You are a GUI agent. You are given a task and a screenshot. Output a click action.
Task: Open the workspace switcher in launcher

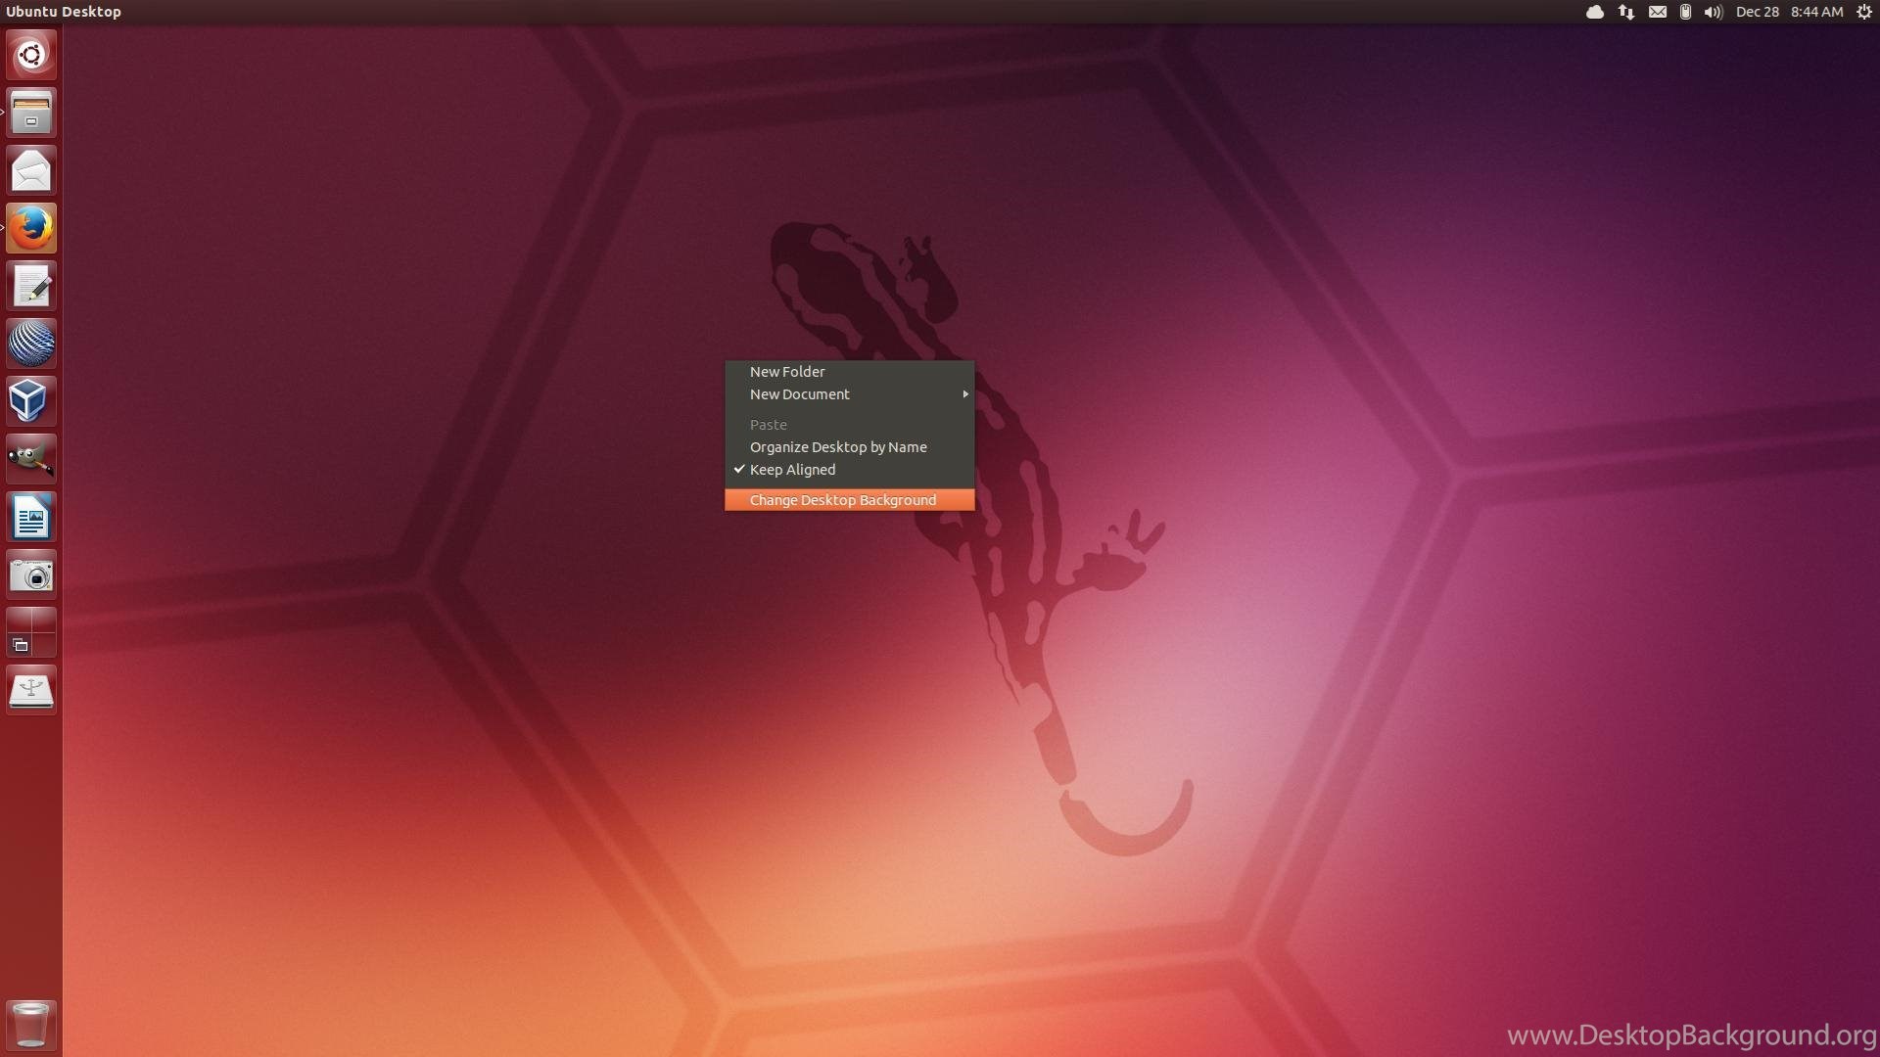[x=31, y=632]
